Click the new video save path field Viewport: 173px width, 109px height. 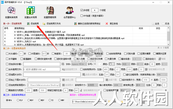pos(89,102)
